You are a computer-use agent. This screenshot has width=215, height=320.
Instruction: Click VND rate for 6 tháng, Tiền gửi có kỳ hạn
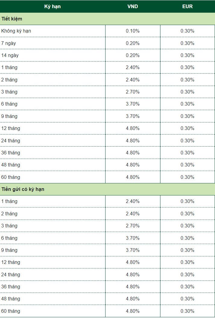[x=133, y=238]
